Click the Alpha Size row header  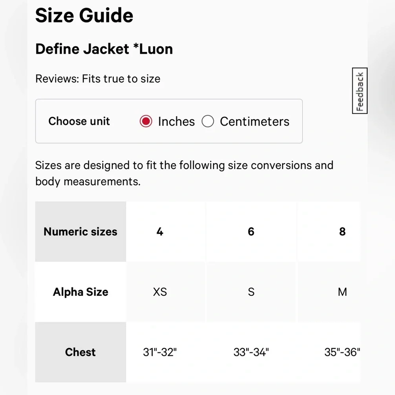(x=80, y=292)
